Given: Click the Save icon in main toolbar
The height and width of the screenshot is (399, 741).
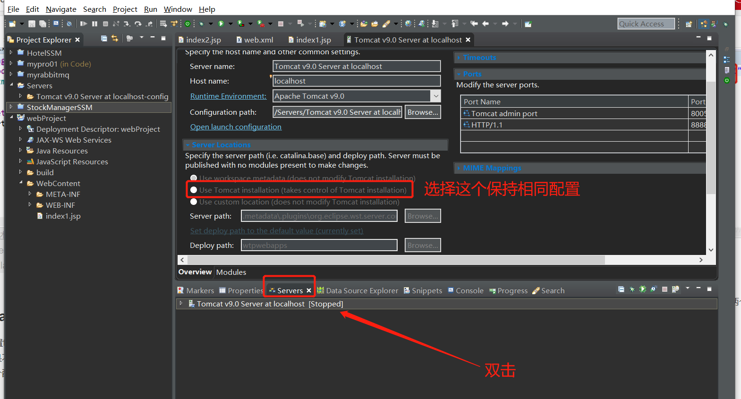Looking at the screenshot, I should [32, 24].
